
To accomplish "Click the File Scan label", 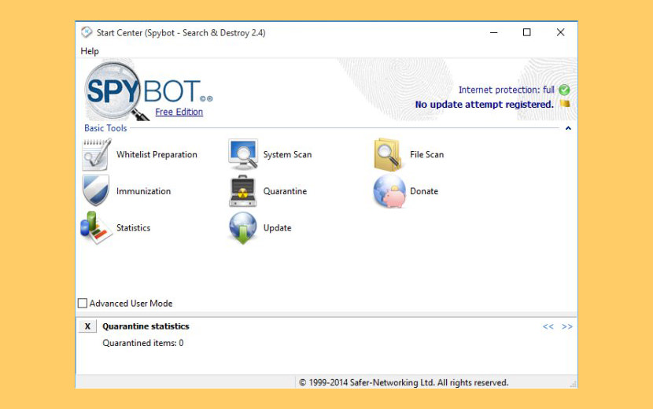I will [427, 154].
